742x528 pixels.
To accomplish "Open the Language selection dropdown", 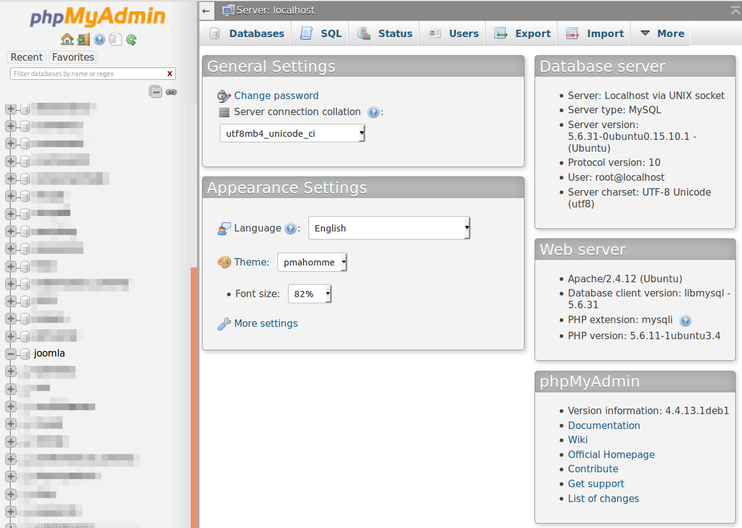I will 389,228.
